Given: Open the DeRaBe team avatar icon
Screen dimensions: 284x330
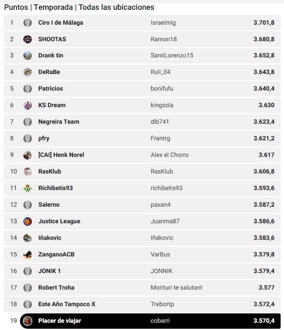Looking at the screenshot, I should pos(28,72).
